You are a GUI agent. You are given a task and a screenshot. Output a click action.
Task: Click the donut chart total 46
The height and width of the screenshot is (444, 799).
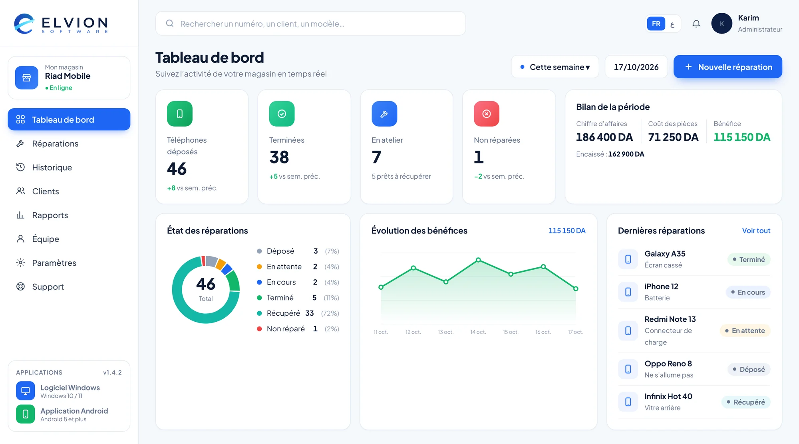[x=206, y=284]
